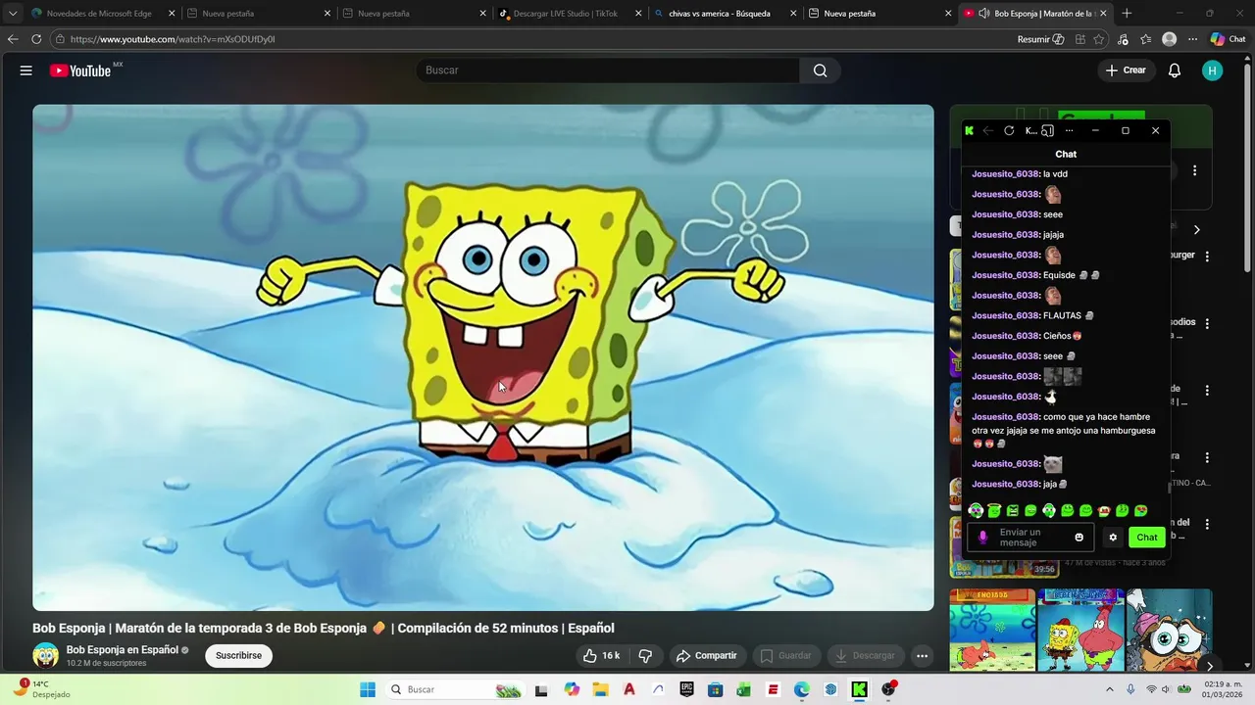Open chat settings gear in Kick chat
This screenshot has width=1255, height=705.
pos(1113,537)
